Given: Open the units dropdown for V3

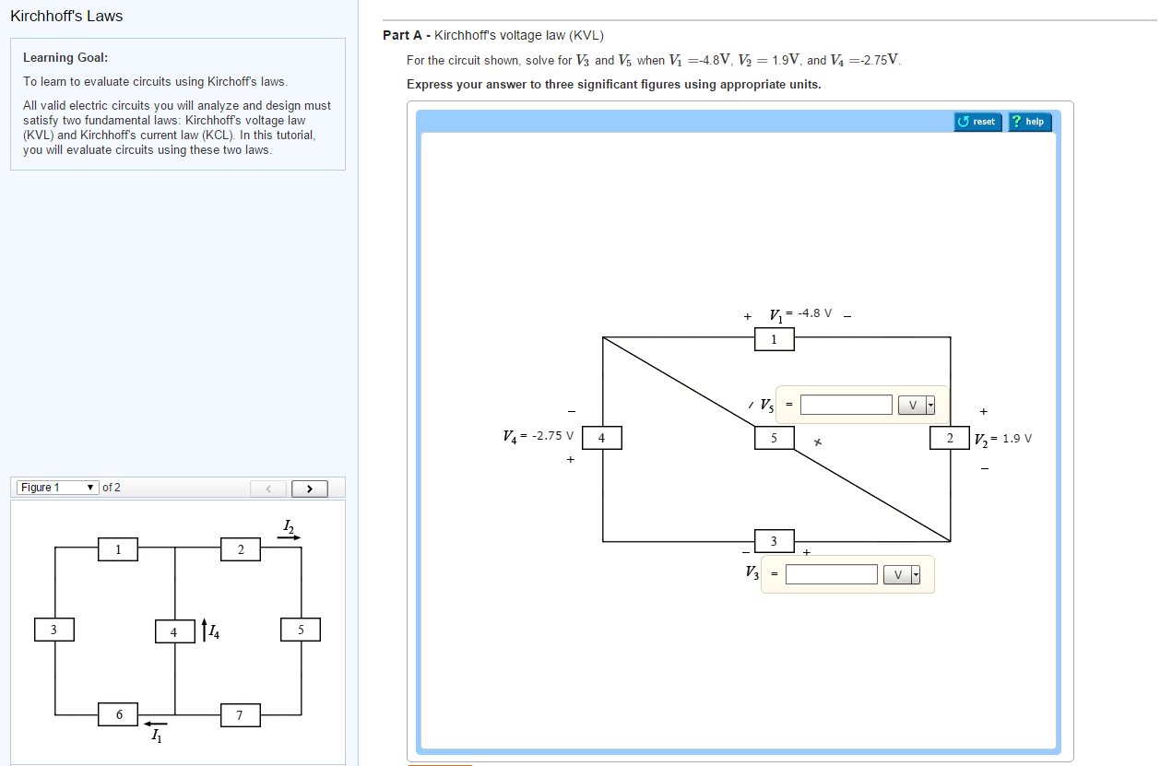Looking at the screenshot, I should coord(914,573).
